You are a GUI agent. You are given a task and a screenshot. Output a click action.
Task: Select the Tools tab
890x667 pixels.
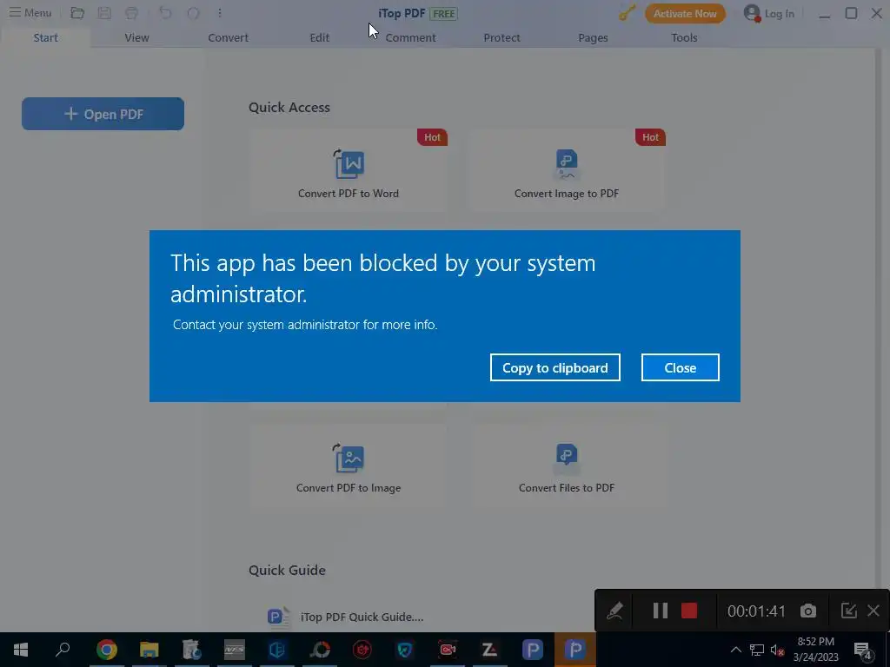point(684,37)
